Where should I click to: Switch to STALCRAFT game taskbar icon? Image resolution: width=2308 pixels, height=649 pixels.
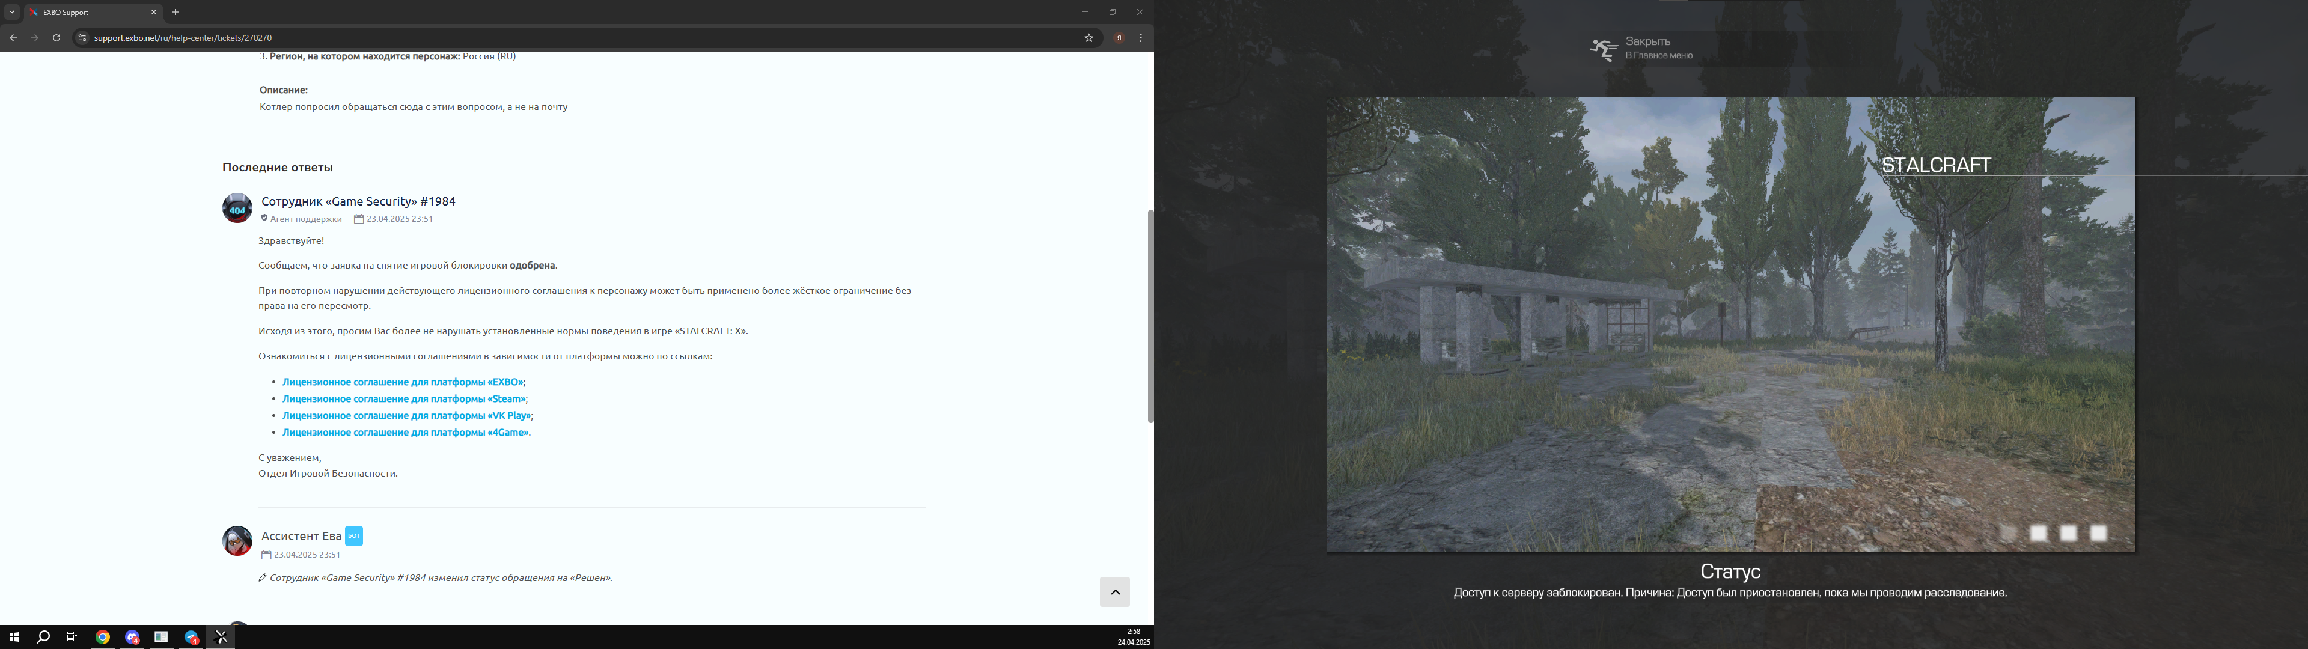point(221,638)
